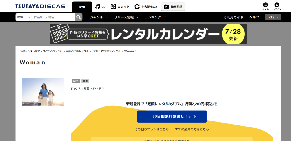Open the R18 dropdown
Screen dimensions: 291x141
pos(273,17)
